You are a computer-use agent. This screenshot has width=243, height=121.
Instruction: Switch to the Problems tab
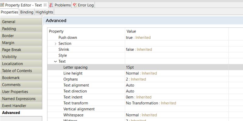(x=60, y=5)
